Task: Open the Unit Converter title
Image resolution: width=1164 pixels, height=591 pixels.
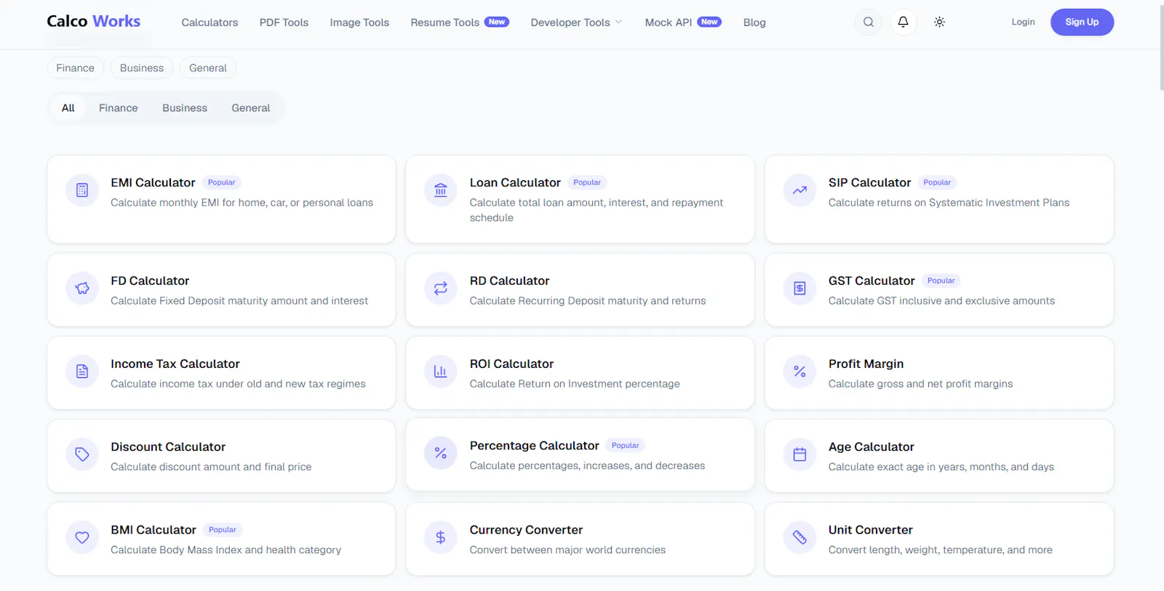Action: 870,529
